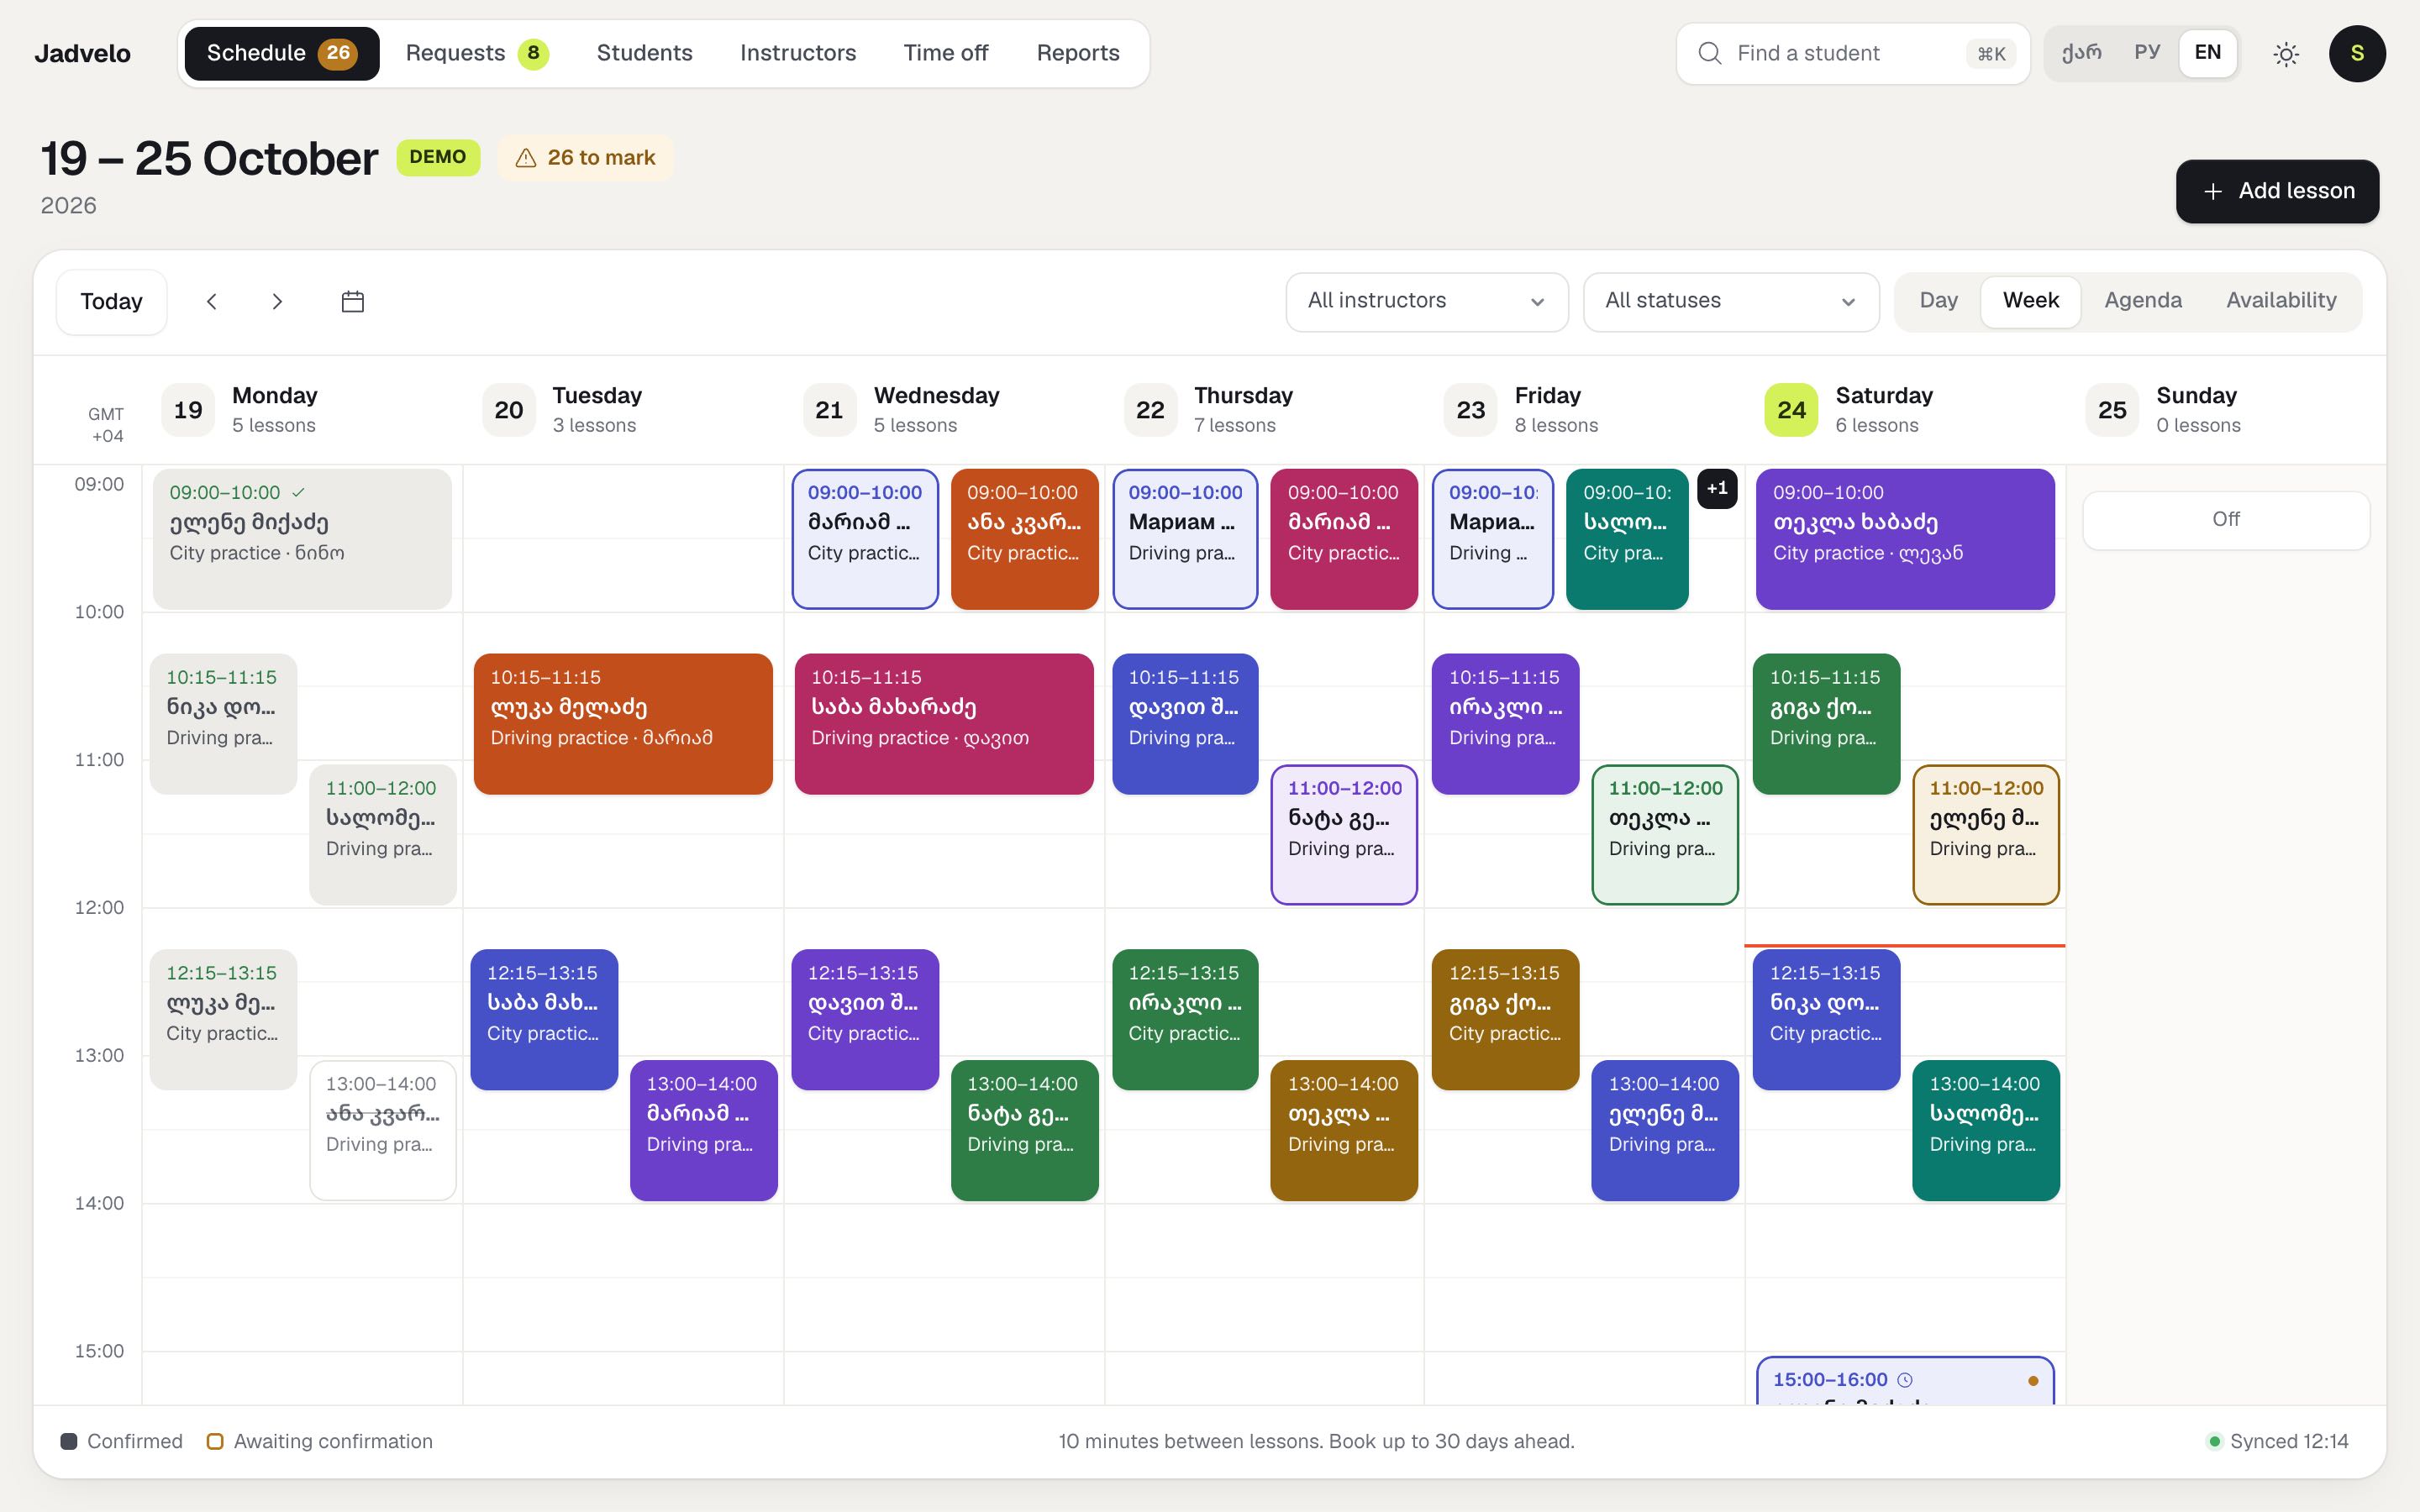Open Thursday 11:00–12:00 outlined lesson card
The image size is (2420, 1512).
[1344, 835]
